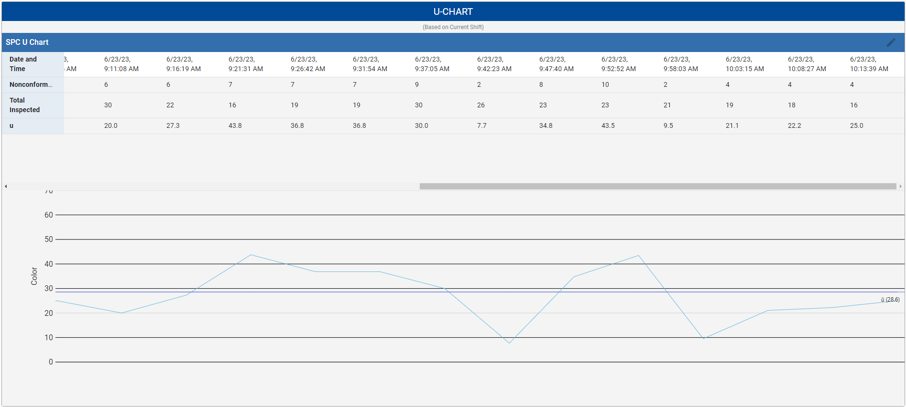Click the u row header
This screenshot has height=407, width=906.
(x=11, y=125)
